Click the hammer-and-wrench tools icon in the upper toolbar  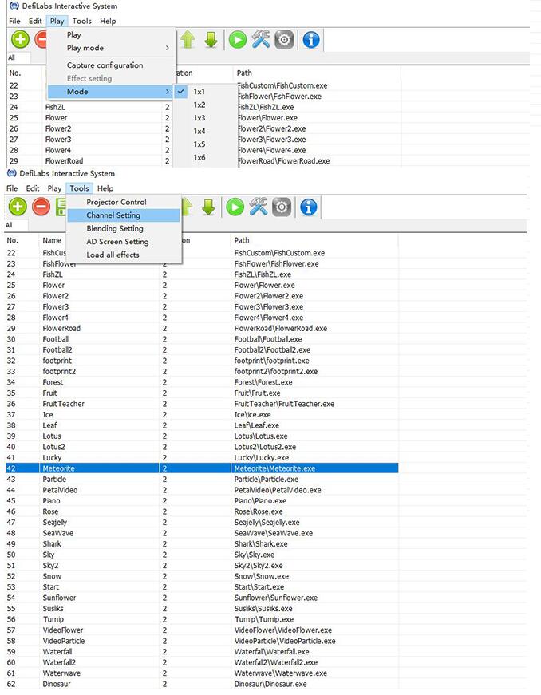pos(261,40)
